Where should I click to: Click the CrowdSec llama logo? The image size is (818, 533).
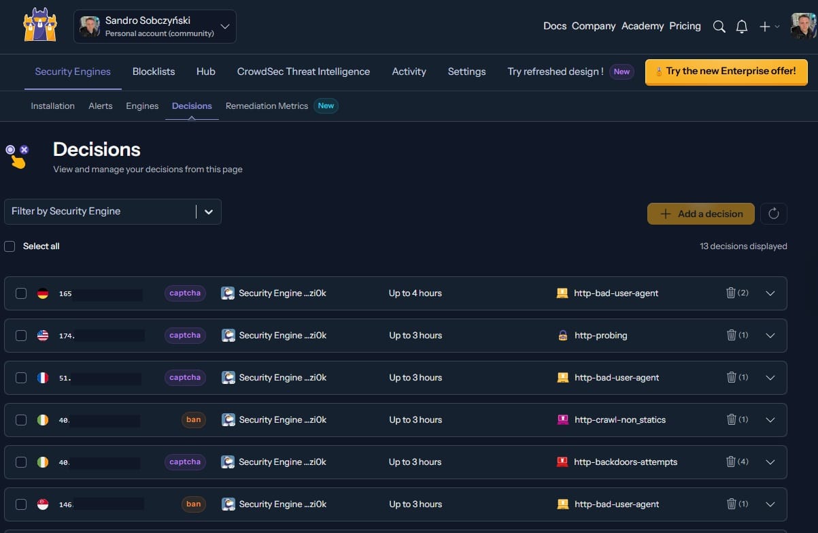click(40, 25)
